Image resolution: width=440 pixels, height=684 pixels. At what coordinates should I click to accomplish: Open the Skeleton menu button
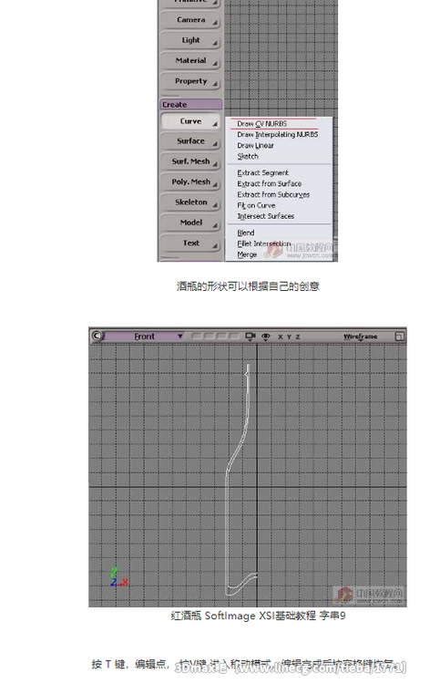coord(190,202)
